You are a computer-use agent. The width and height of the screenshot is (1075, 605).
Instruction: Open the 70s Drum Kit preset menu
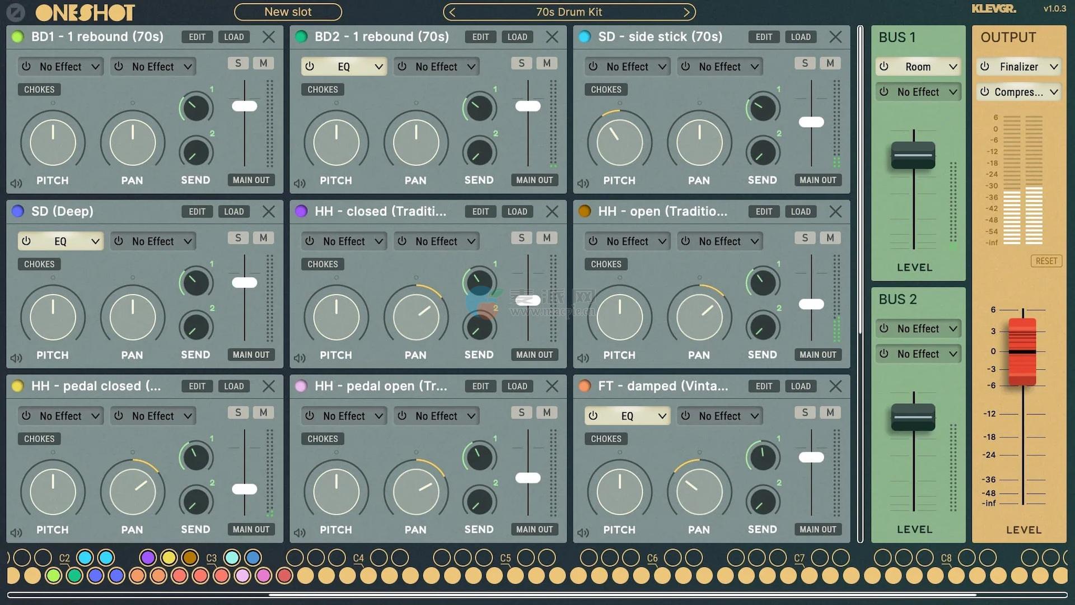tap(569, 12)
